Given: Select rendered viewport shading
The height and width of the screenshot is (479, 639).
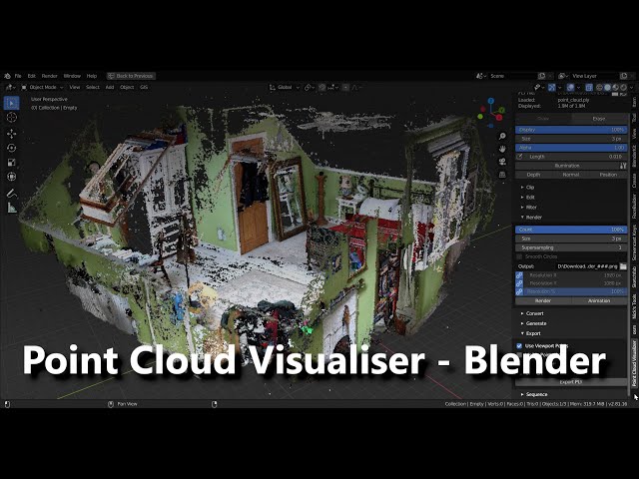Looking at the screenshot, I should click(623, 87).
